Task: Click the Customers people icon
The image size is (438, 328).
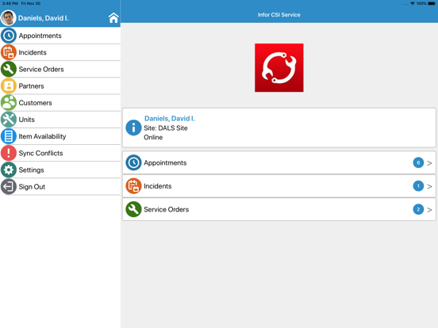Action: click(x=9, y=103)
